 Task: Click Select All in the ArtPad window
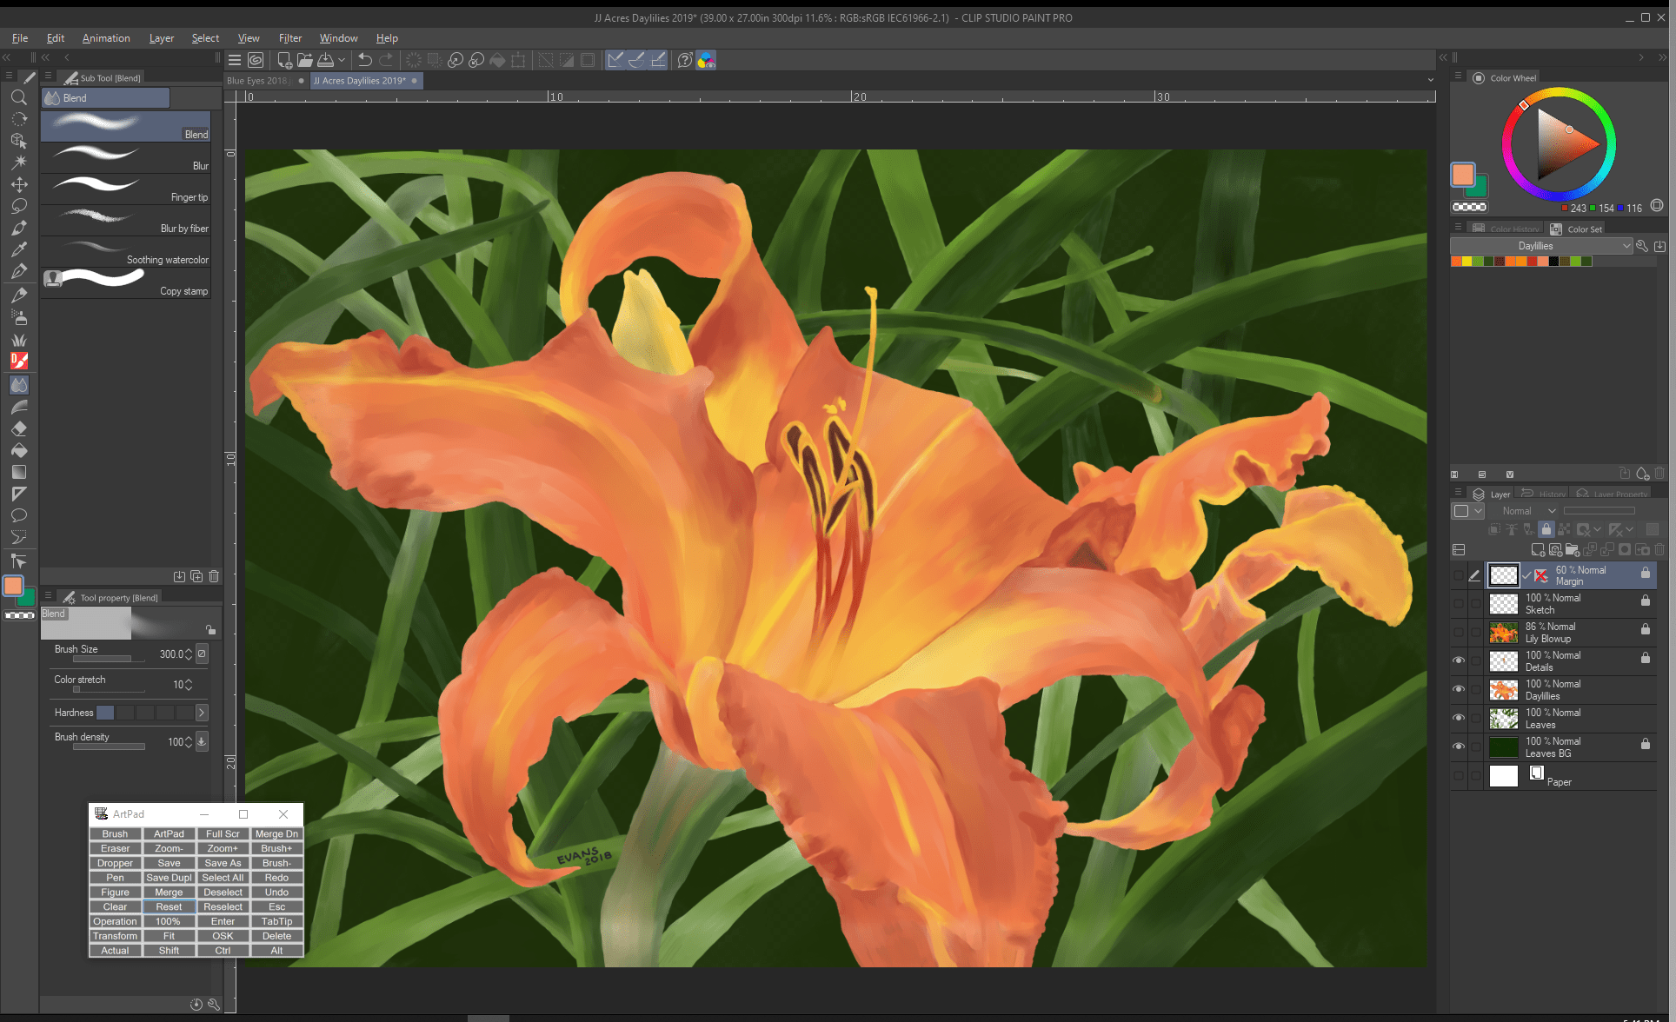[223, 877]
